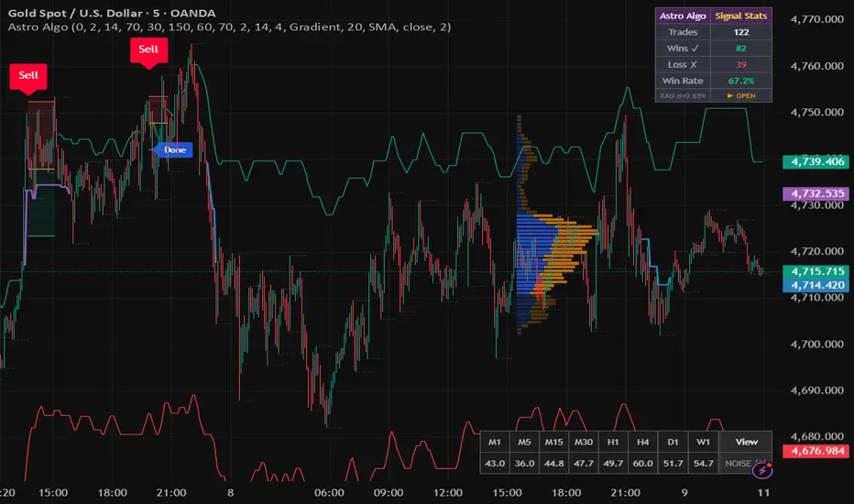This screenshot has height=504, width=854.
Task: Click the purple 4,732.535 price label
Action: click(816, 193)
